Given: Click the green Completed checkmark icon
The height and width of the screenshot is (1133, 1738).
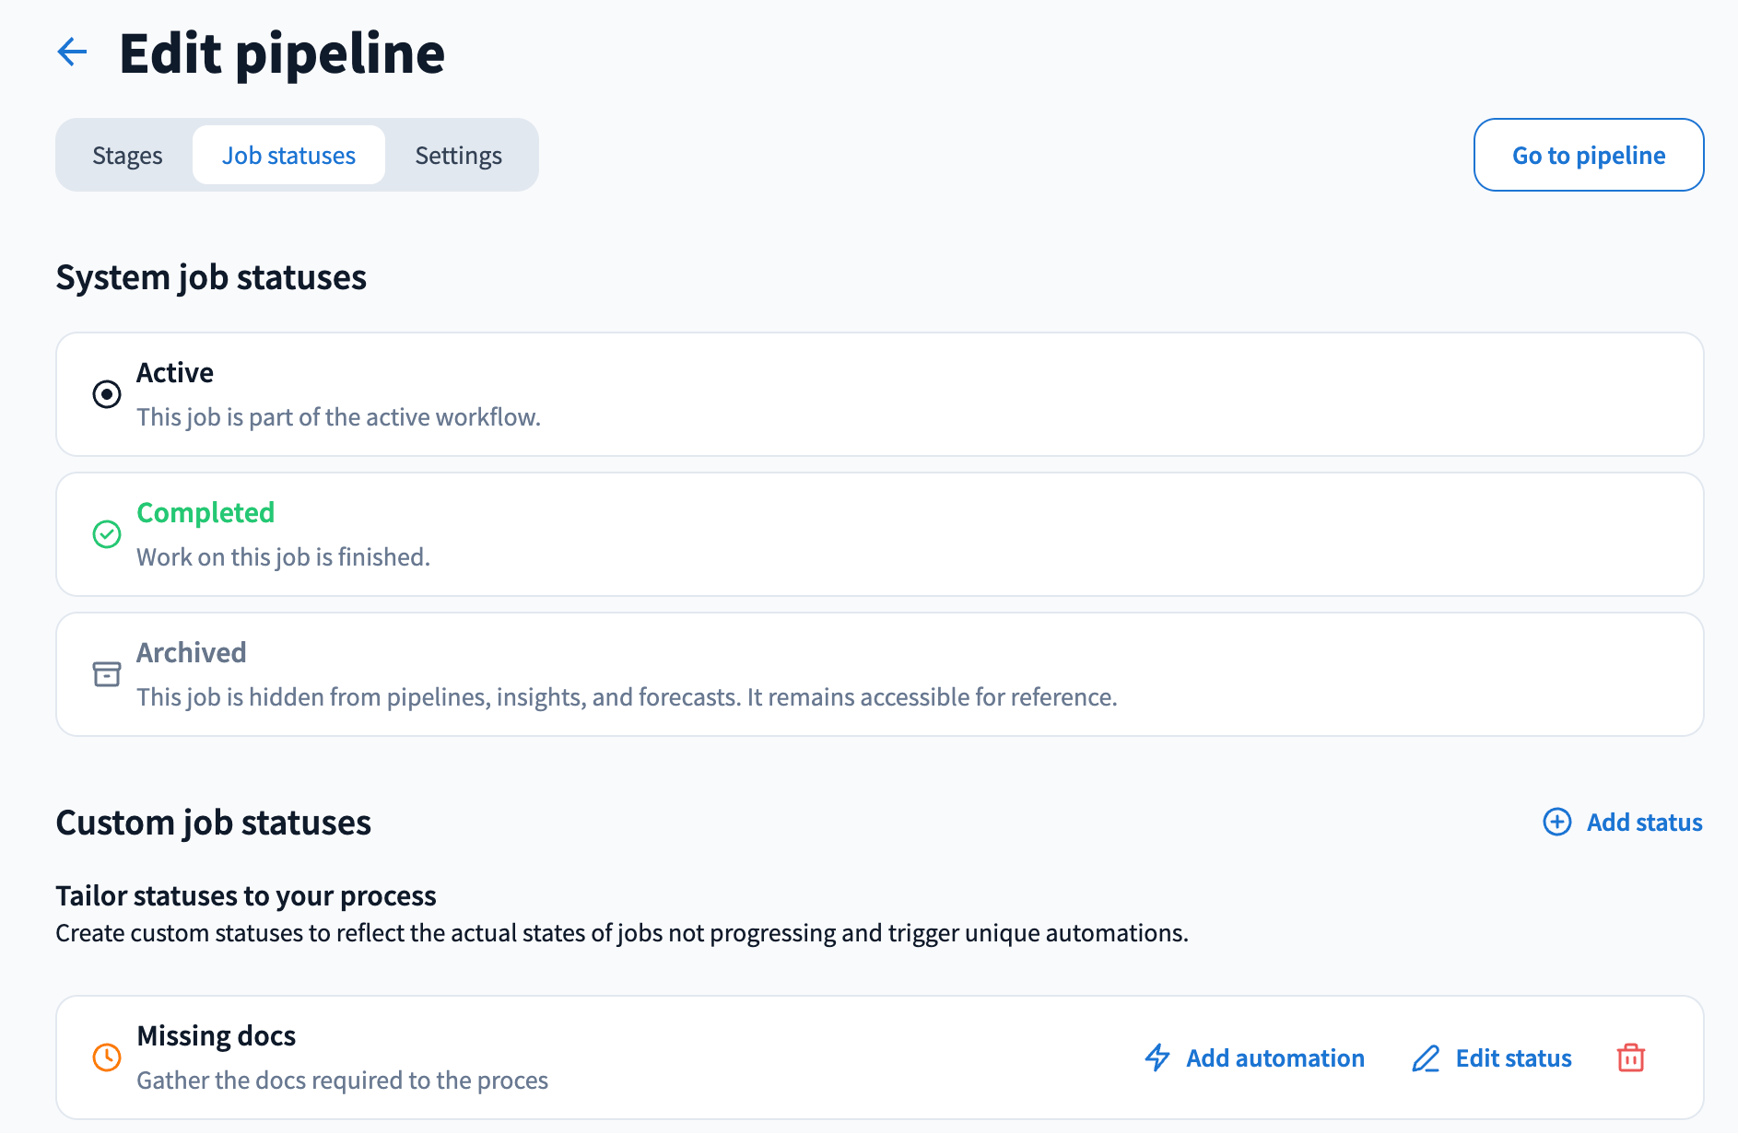Looking at the screenshot, I should point(107,534).
